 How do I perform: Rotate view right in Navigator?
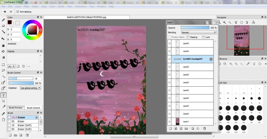(x=247, y=22)
